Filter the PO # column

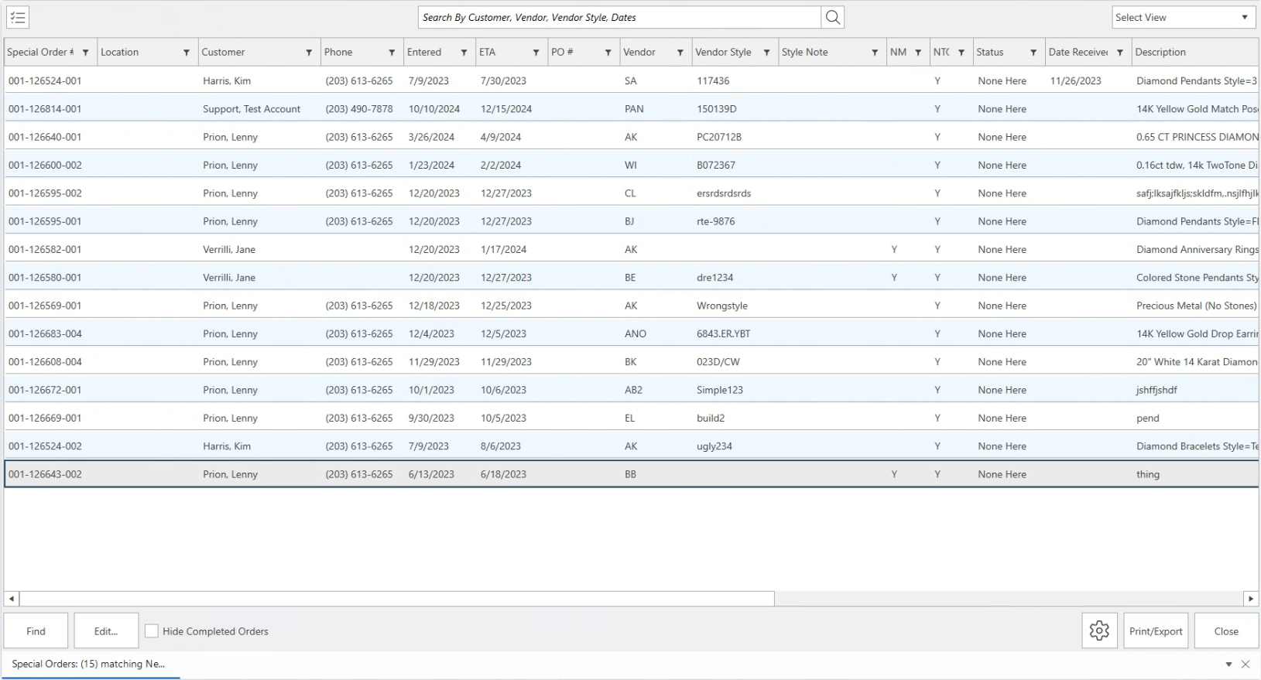(608, 53)
